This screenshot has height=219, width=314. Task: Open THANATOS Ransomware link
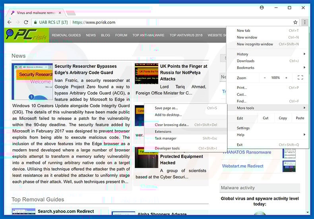coord(247,152)
